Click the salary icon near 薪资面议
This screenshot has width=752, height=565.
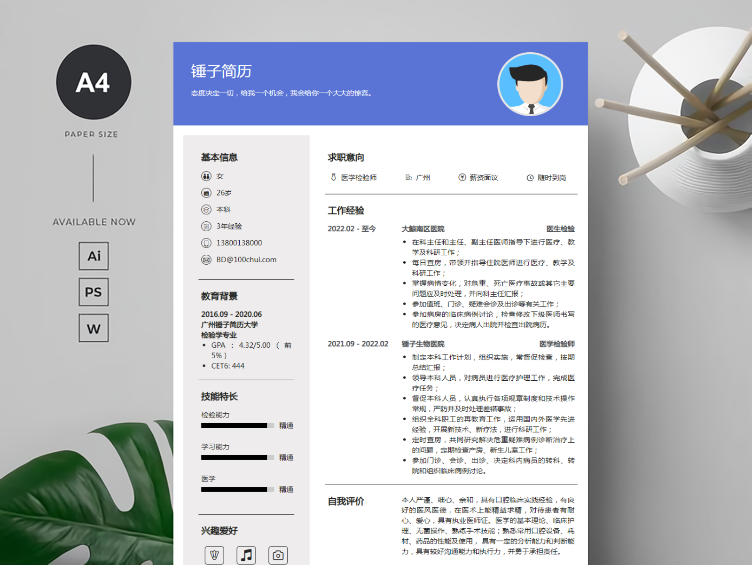pyautogui.click(x=462, y=177)
